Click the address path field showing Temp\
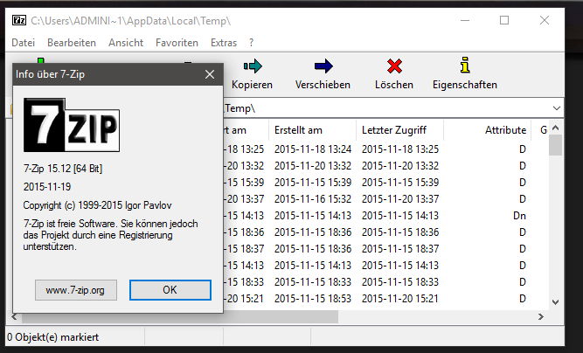 tap(386, 108)
